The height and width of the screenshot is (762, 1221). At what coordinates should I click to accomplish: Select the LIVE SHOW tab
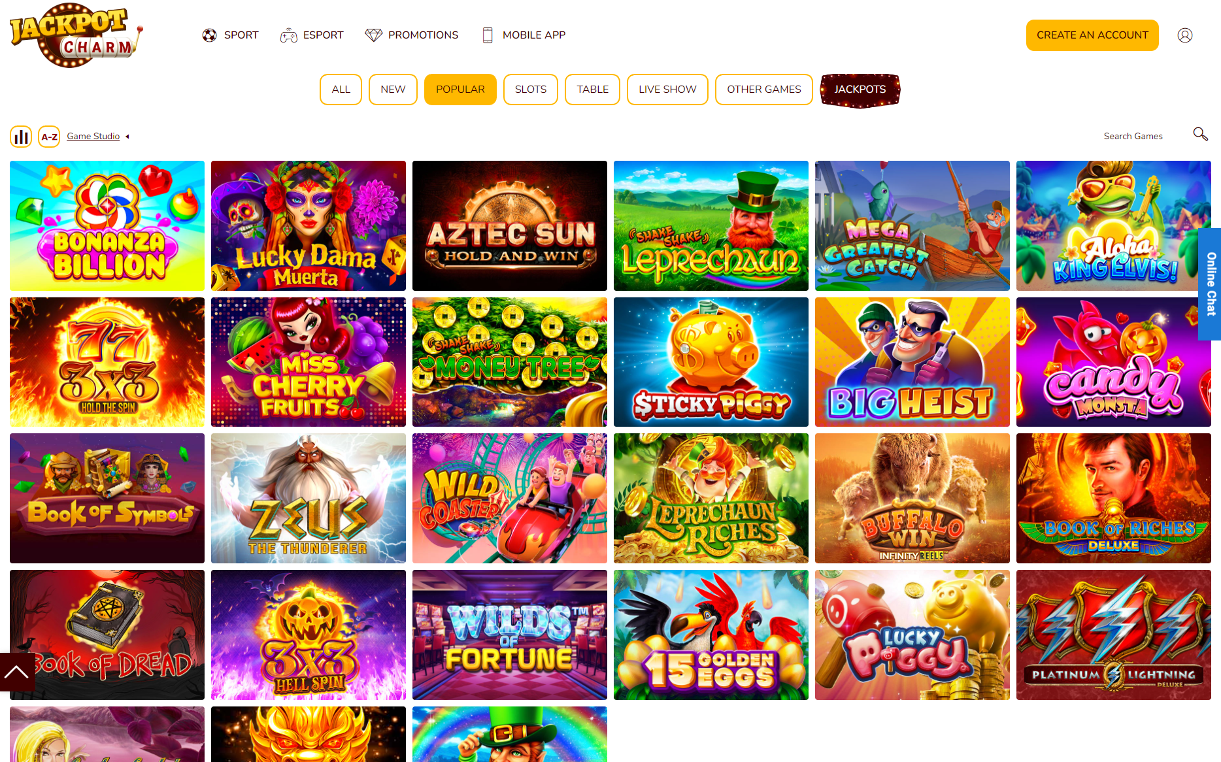(x=667, y=90)
